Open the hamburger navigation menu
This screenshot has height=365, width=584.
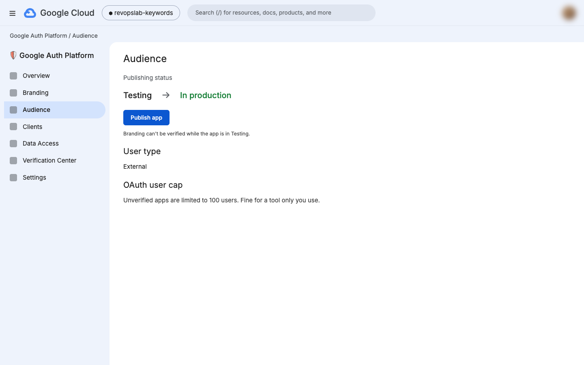click(x=13, y=13)
